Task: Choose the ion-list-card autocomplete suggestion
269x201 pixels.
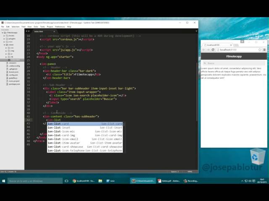Action: point(85,124)
